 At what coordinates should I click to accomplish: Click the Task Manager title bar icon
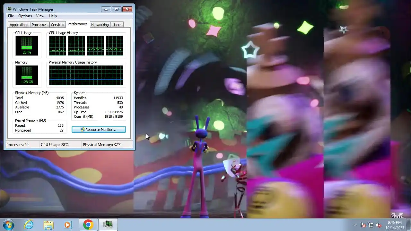pos(9,9)
